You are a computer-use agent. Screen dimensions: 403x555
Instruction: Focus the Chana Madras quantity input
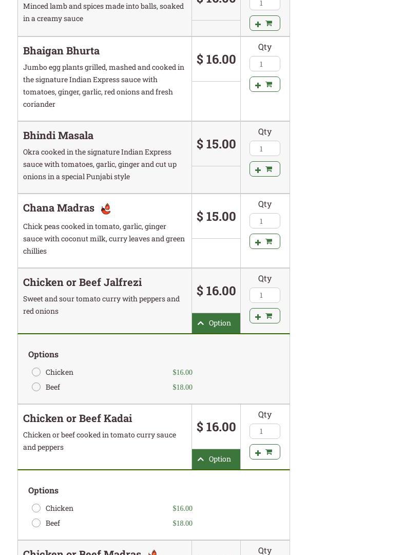pos(264,221)
